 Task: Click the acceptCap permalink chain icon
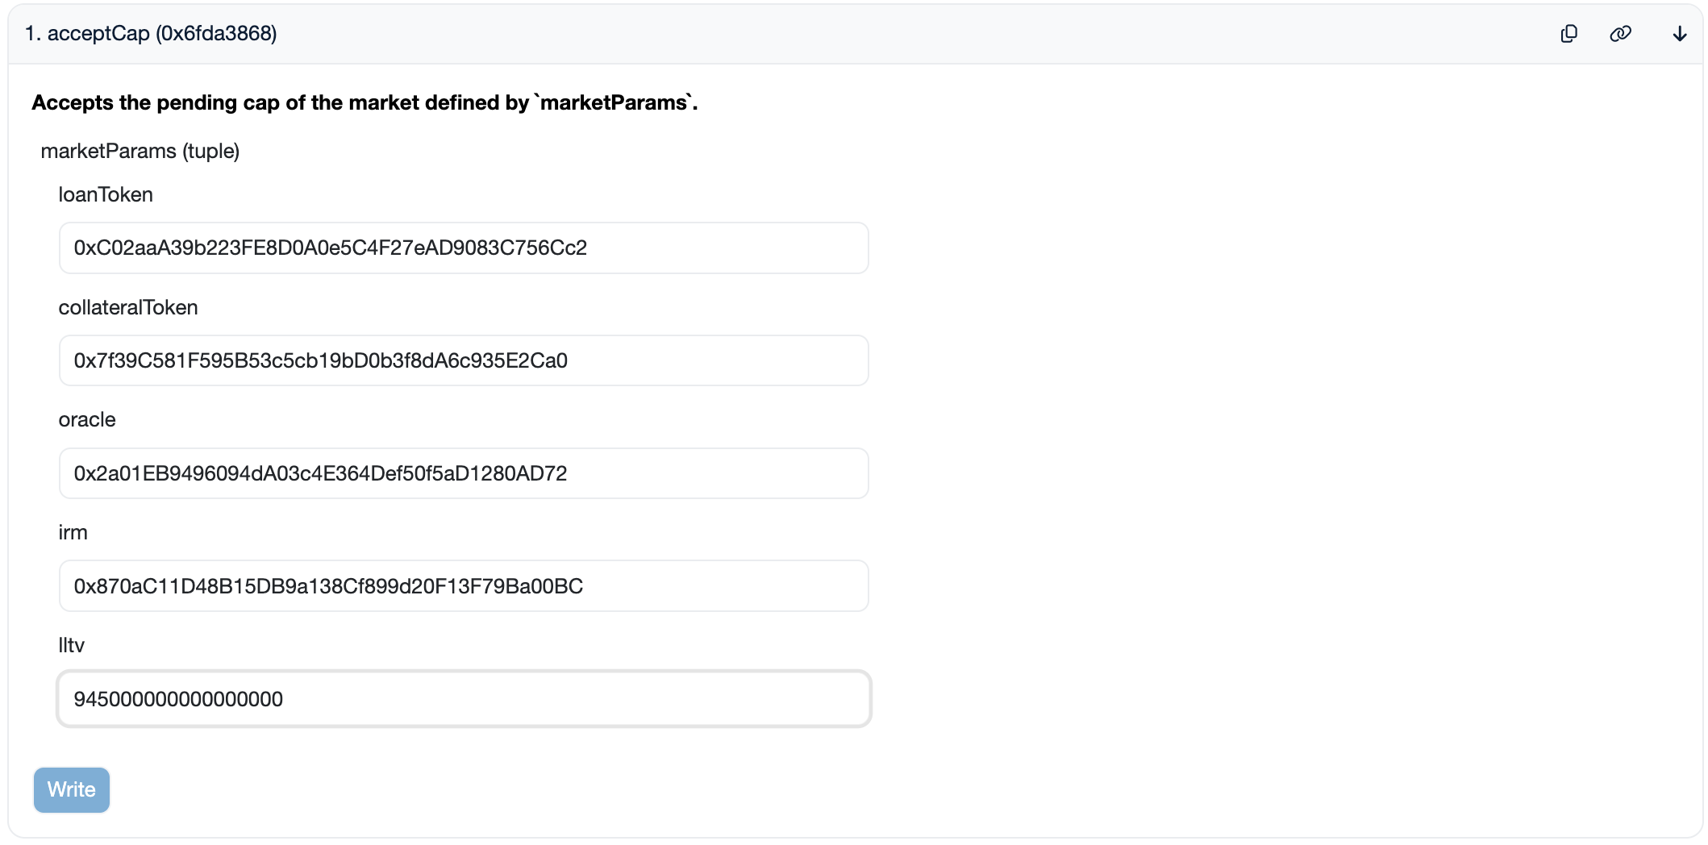(x=1620, y=34)
